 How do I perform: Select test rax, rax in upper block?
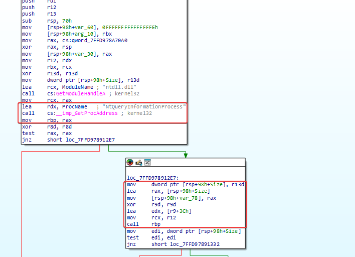pos(47,133)
